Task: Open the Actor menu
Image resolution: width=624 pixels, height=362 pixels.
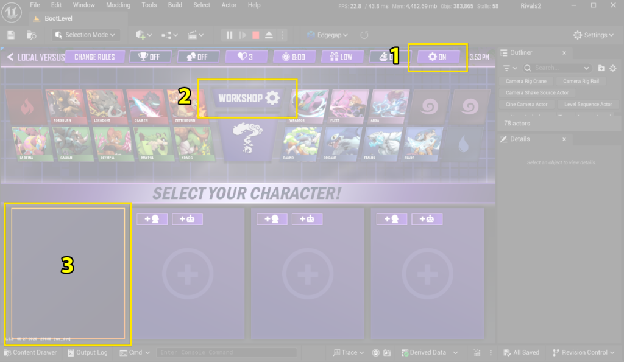Action: [229, 5]
